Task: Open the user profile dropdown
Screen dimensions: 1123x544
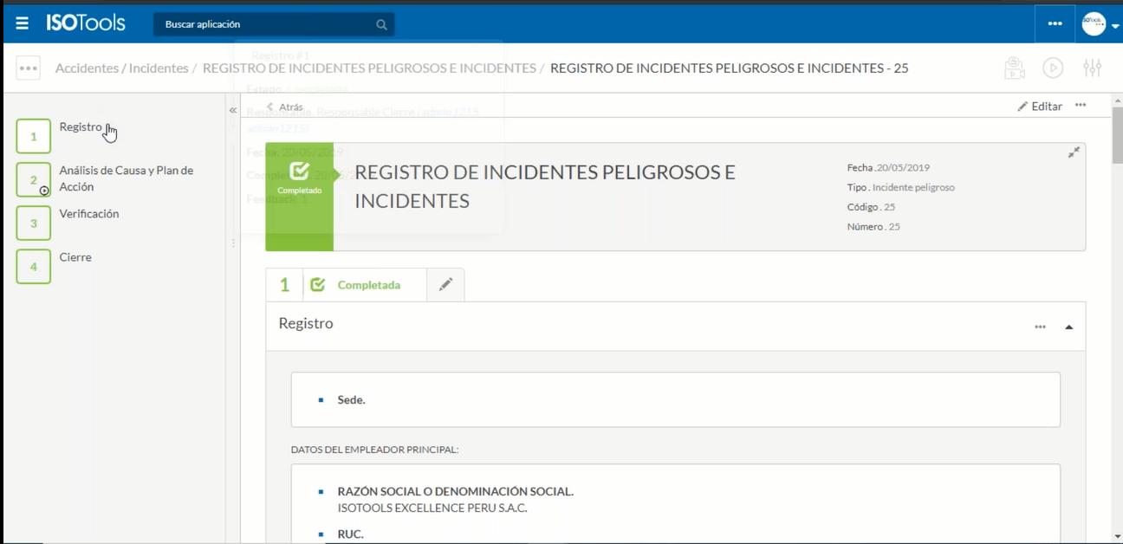Action: coord(1100,24)
